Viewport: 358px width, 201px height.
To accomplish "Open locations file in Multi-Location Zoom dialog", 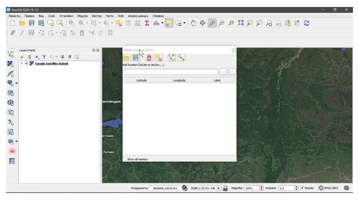I will pos(126,58).
